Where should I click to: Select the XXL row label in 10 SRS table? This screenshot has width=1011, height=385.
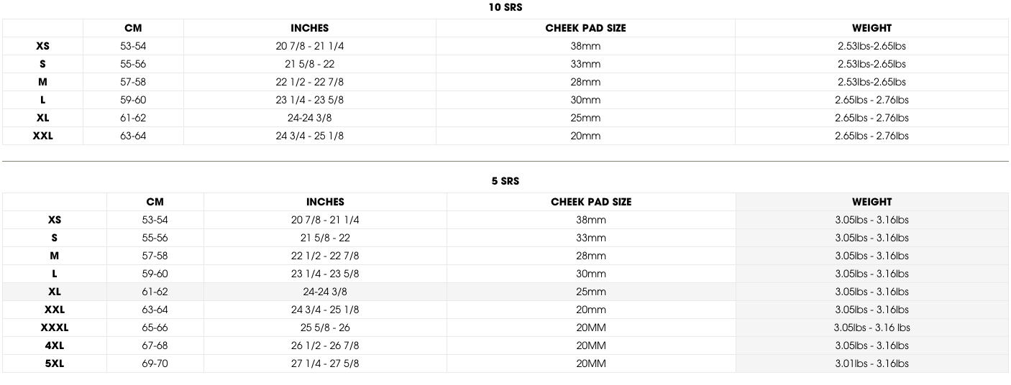42,136
